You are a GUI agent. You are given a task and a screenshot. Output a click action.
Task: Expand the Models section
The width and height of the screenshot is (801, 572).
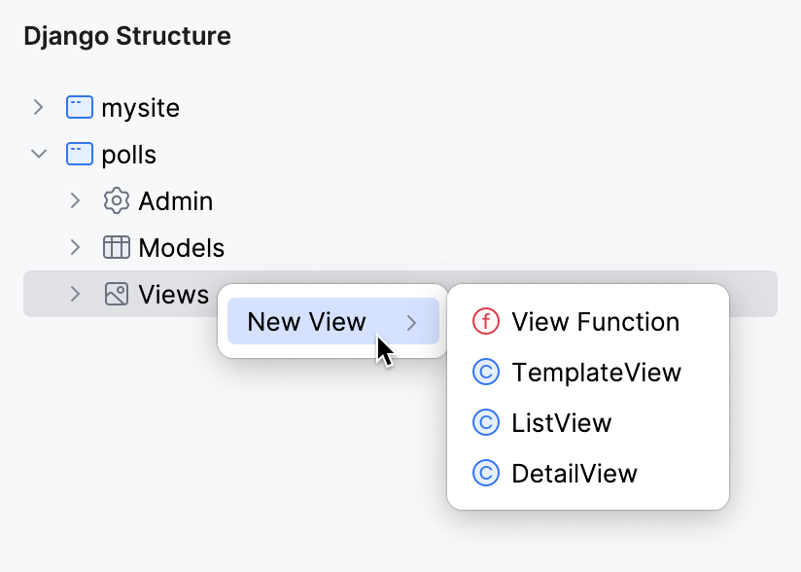pos(75,247)
